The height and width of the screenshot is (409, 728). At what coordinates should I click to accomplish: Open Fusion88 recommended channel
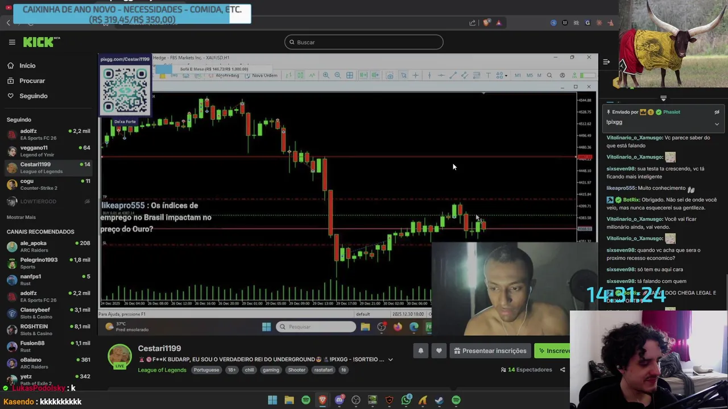[x=48, y=346]
